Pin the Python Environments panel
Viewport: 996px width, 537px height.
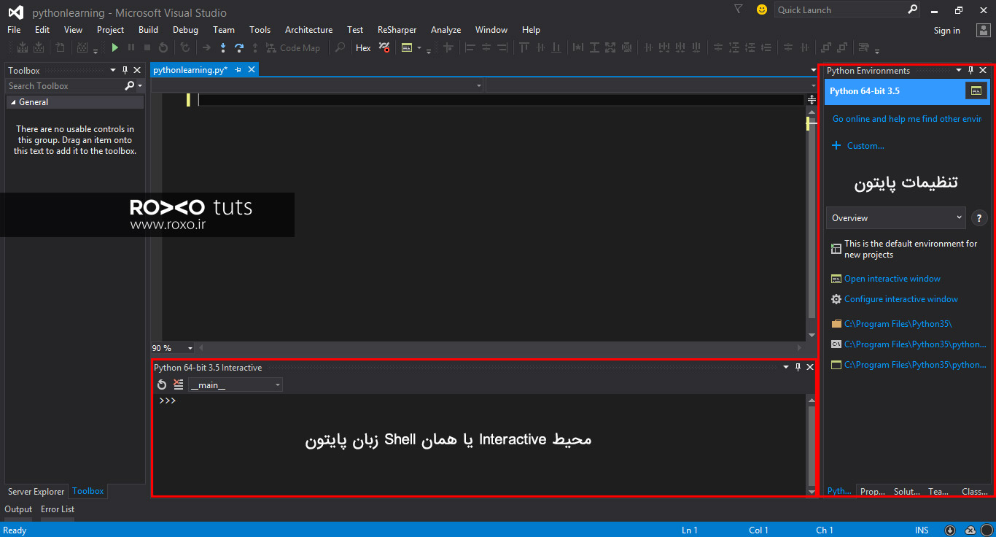[x=970, y=70]
